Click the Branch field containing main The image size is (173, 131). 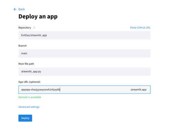[x=84, y=53]
